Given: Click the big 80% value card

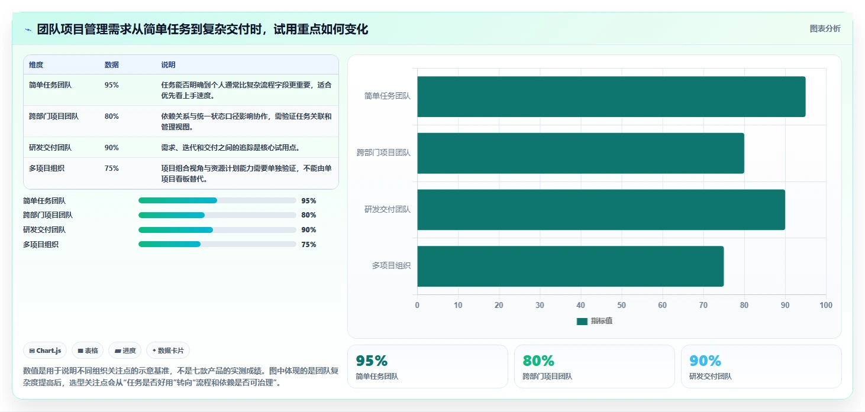Looking at the screenshot, I should click(595, 366).
